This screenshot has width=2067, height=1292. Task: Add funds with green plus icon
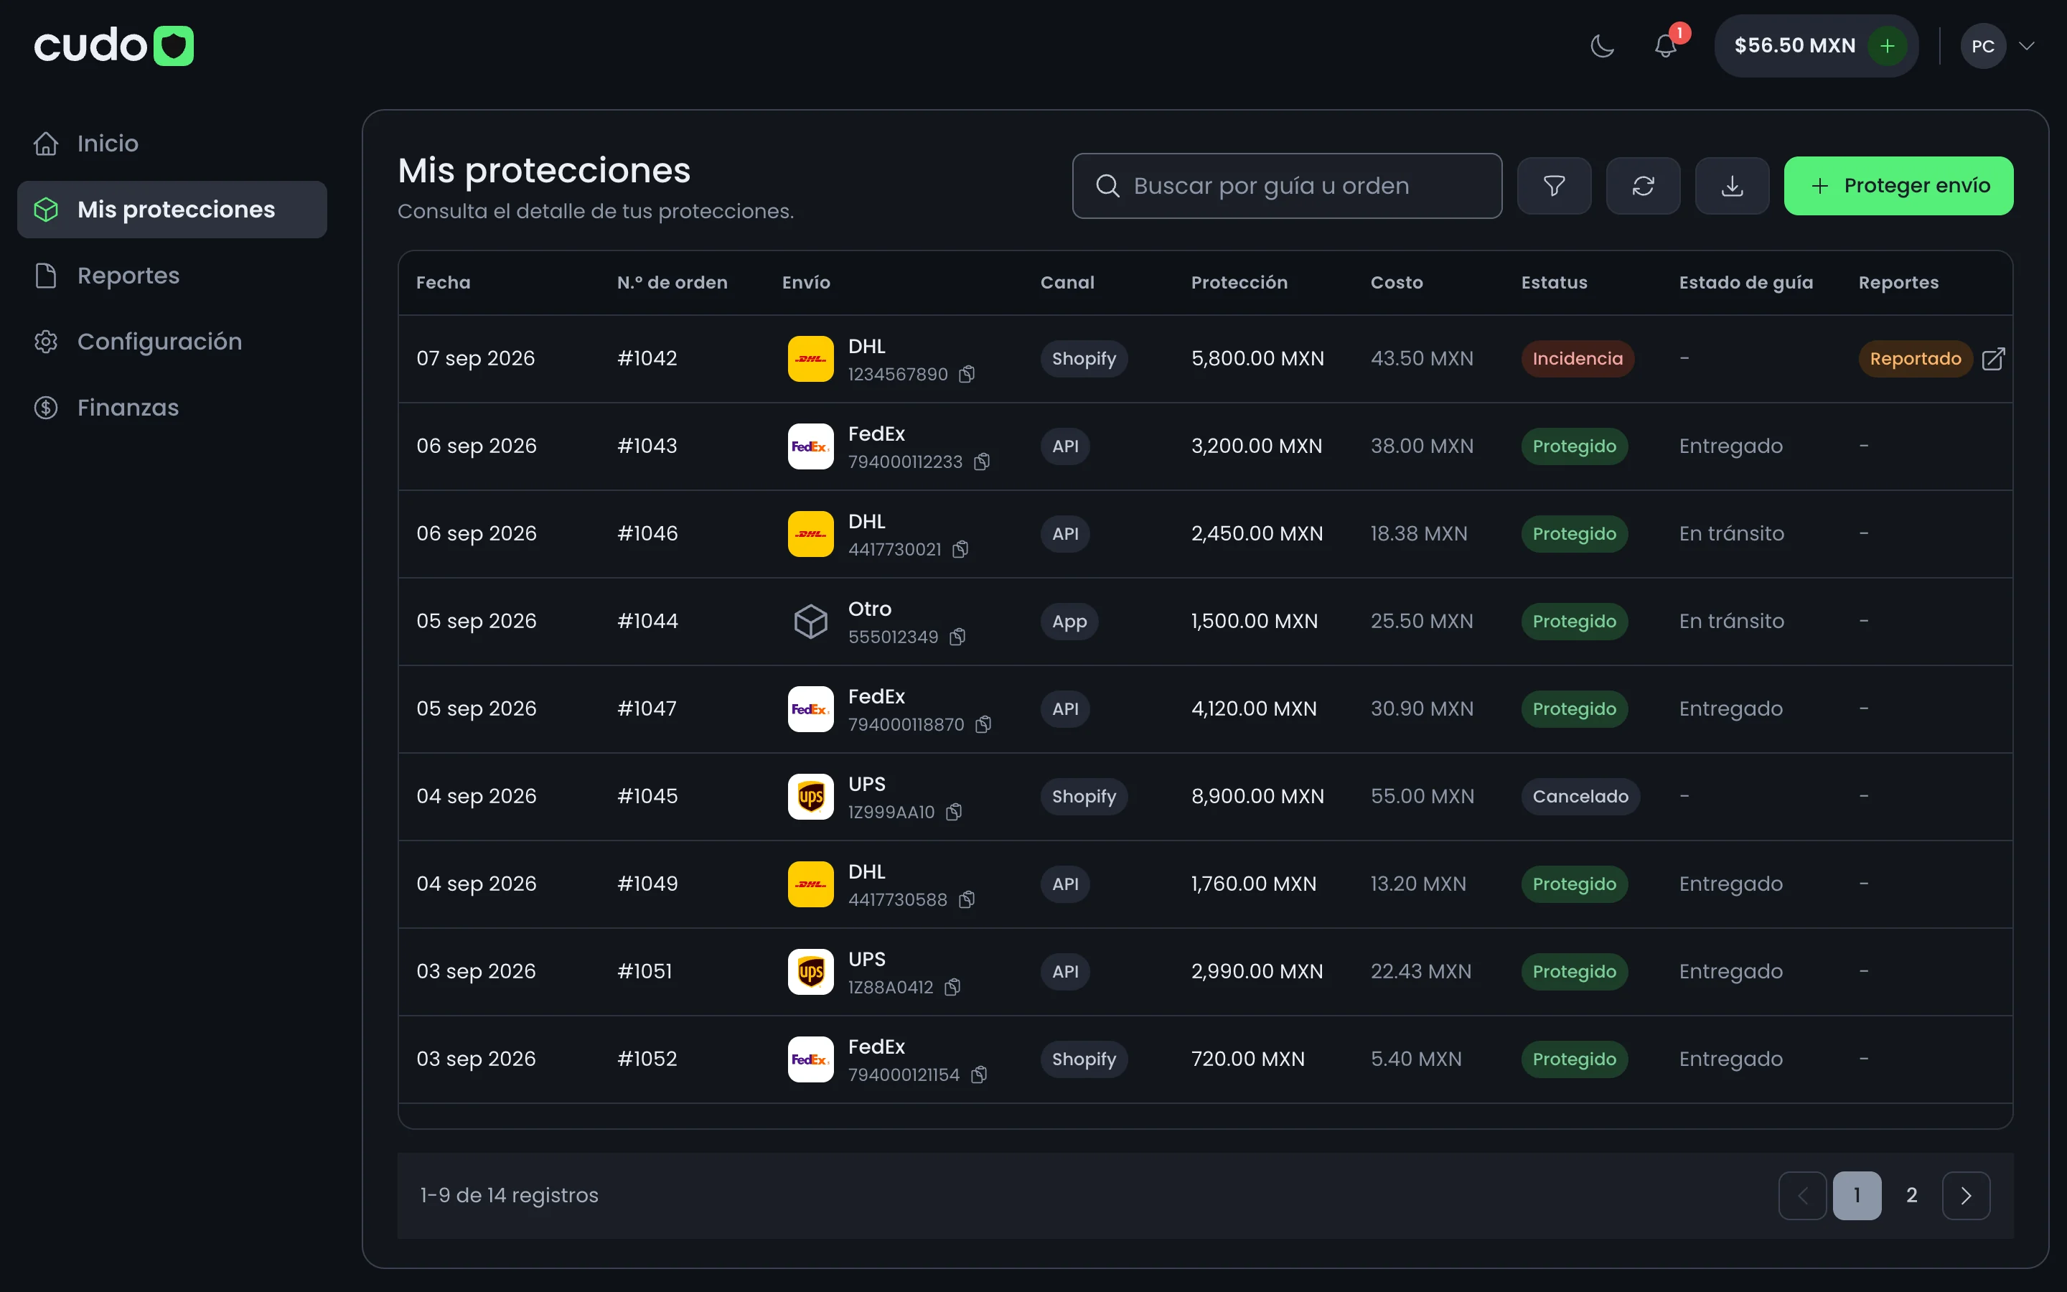click(x=1888, y=45)
